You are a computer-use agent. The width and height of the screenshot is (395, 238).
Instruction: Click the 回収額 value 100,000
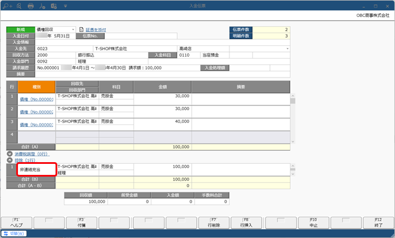[x=86, y=202]
